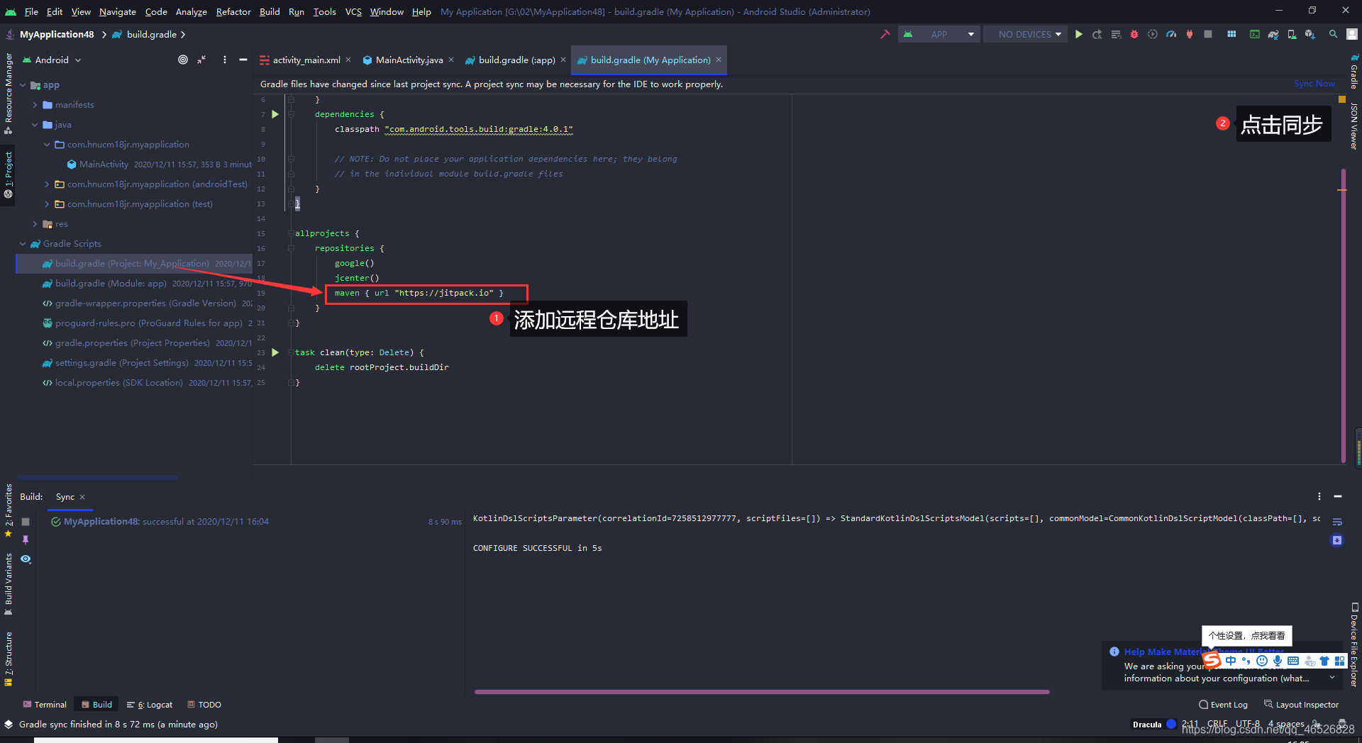The height and width of the screenshot is (743, 1362).
Task: Toggle soft-wrap icon in build output
Action: (x=1337, y=522)
